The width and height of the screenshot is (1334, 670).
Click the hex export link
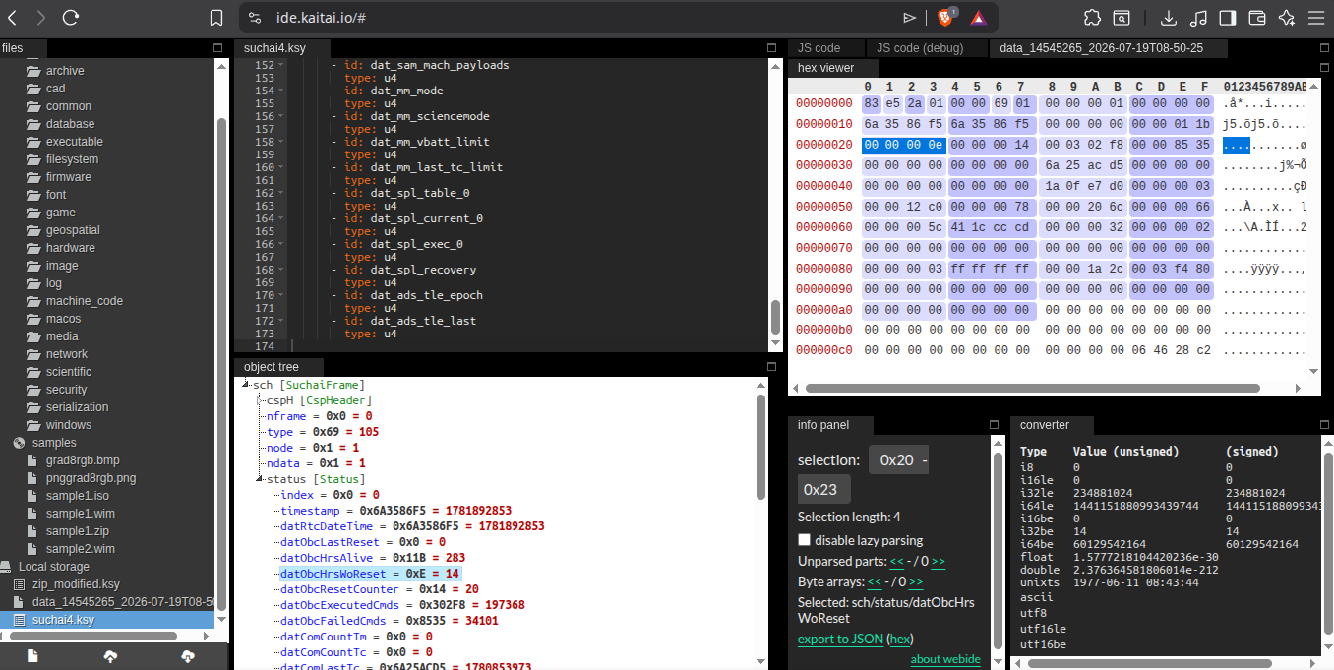click(x=900, y=640)
